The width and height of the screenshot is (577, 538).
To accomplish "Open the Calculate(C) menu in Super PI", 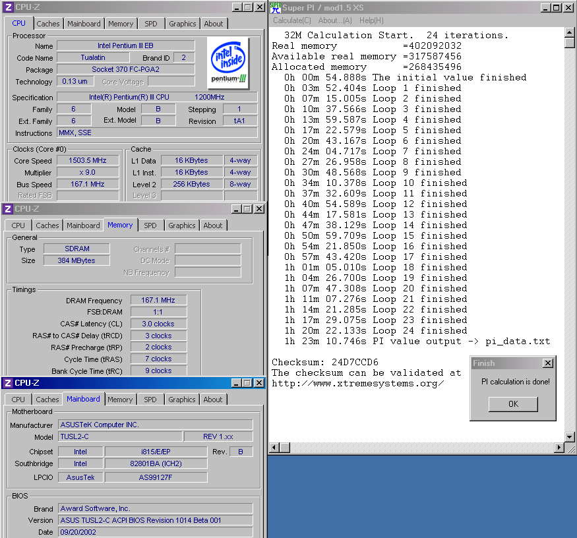I will [292, 20].
